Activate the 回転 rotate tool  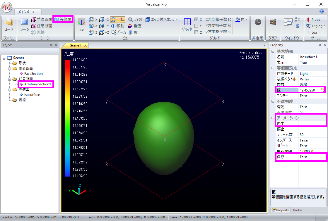tap(117, 20)
